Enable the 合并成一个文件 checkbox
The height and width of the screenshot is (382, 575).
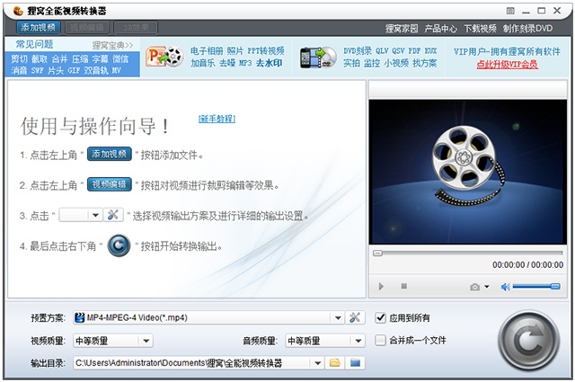380,340
